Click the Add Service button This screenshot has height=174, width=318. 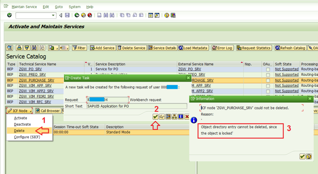click(x=103, y=48)
